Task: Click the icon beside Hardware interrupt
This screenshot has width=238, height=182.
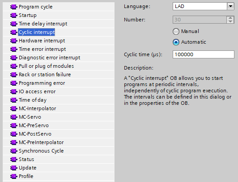Action: pyautogui.click(x=13, y=41)
